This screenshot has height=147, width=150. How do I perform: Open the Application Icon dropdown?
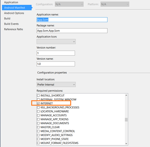pos(56,42)
